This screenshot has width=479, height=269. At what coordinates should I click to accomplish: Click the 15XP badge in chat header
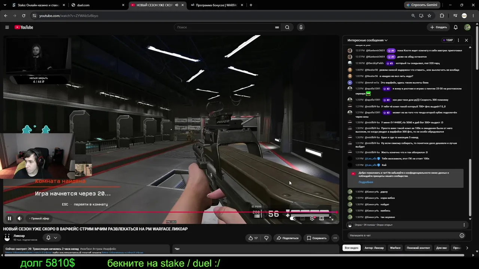448,40
